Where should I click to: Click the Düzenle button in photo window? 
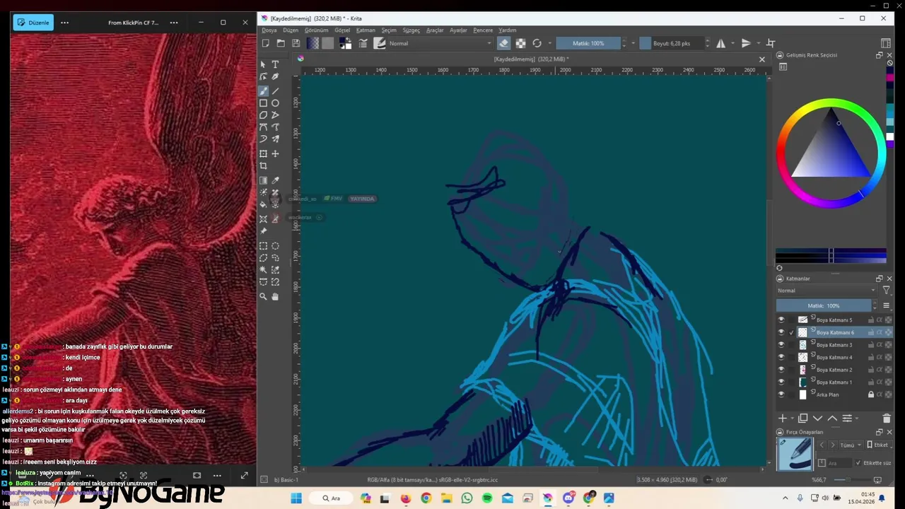point(33,23)
